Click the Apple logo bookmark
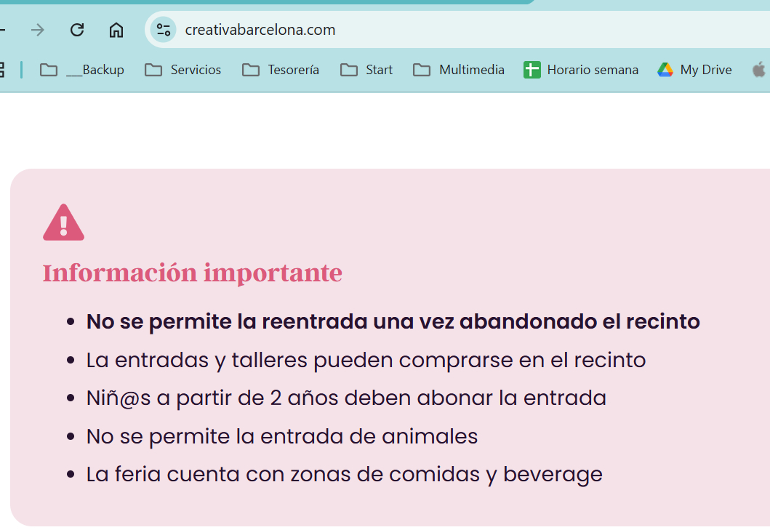The width and height of the screenshot is (770, 530). (758, 70)
